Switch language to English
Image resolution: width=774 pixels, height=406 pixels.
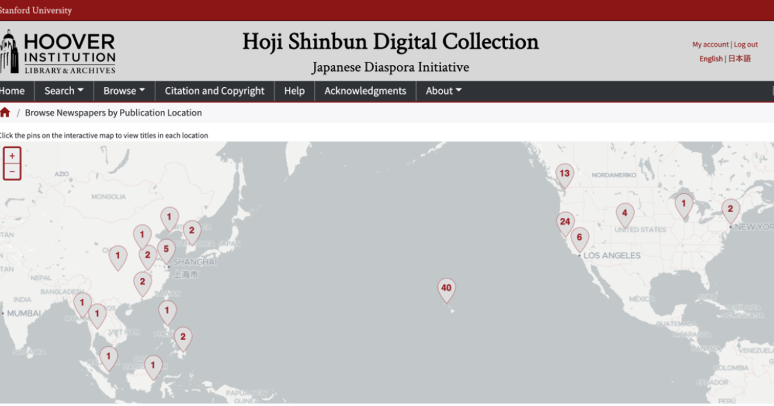tap(711, 59)
